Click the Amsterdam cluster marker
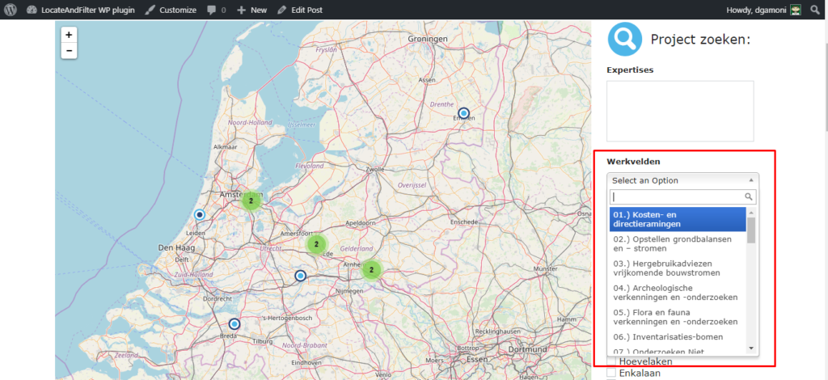The image size is (828, 380). tap(251, 201)
